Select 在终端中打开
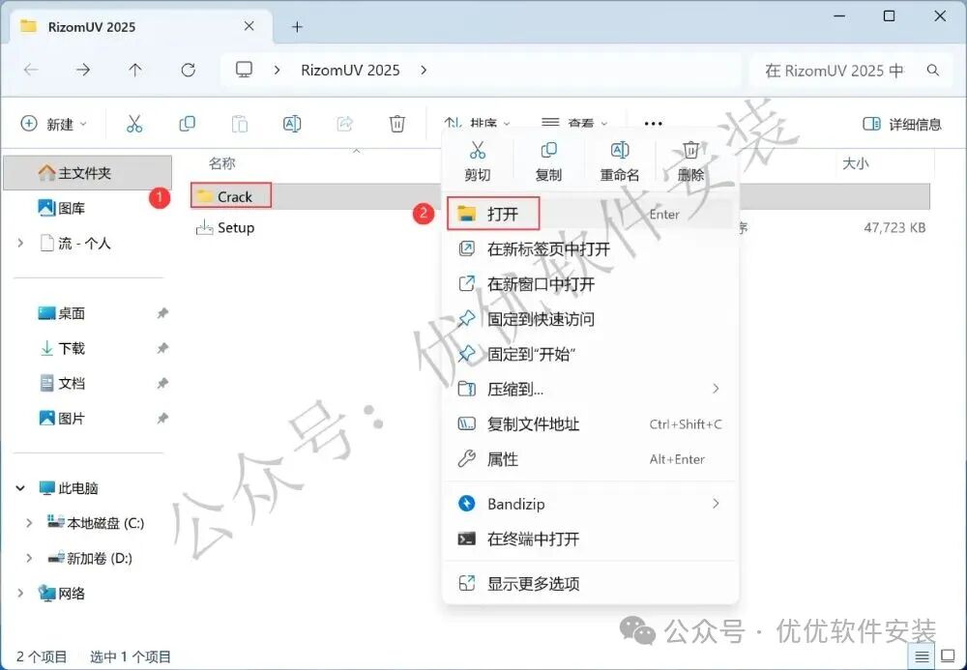 click(x=590, y=539)
